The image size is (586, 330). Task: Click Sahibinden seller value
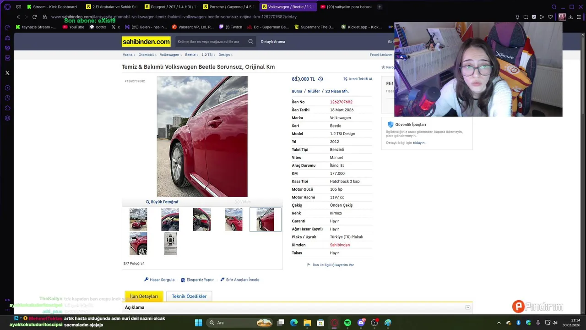340,245
